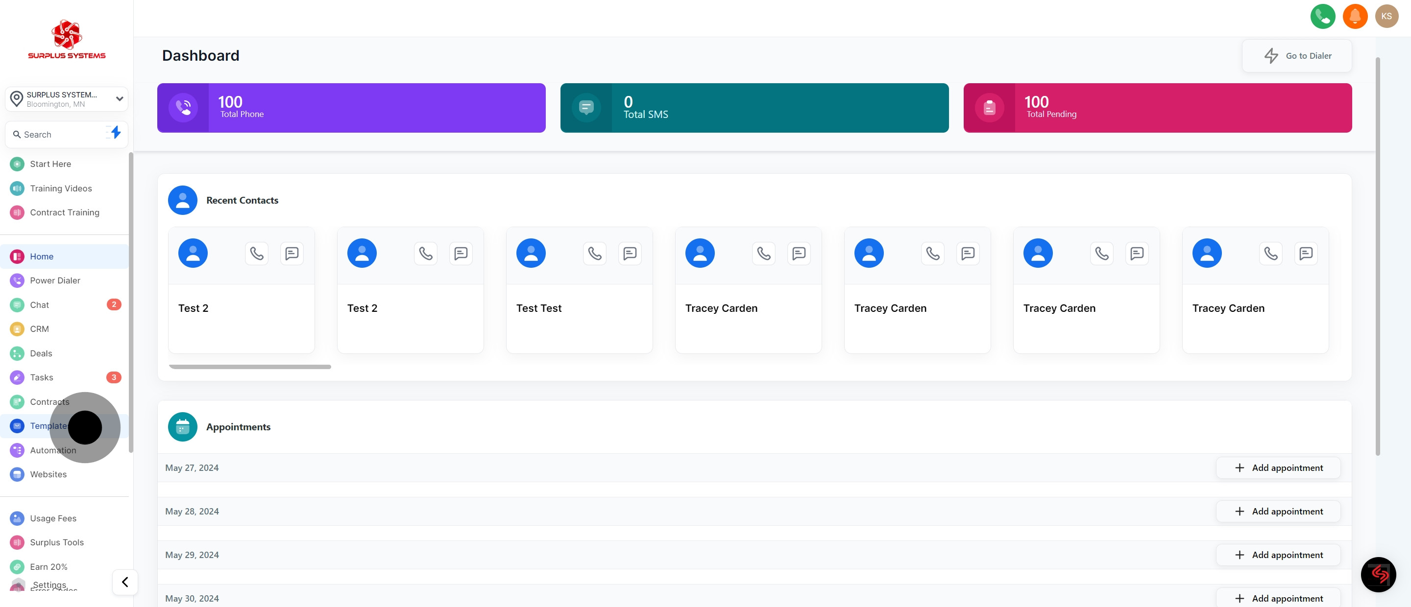The height and width of the screenshot is (607, 1411).
Task: Click the KS user avatar
Action: (1387, 17)
